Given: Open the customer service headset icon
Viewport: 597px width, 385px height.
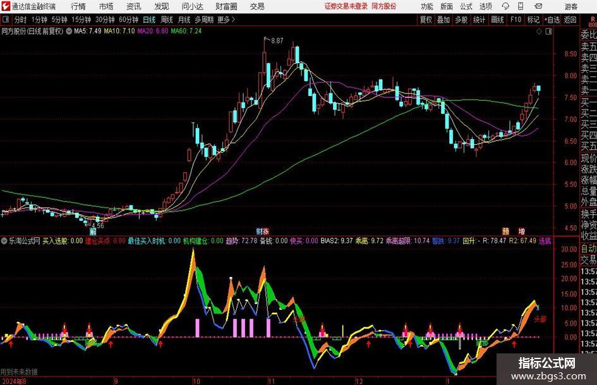Looking at the screenshot, I should coord(505,6).
